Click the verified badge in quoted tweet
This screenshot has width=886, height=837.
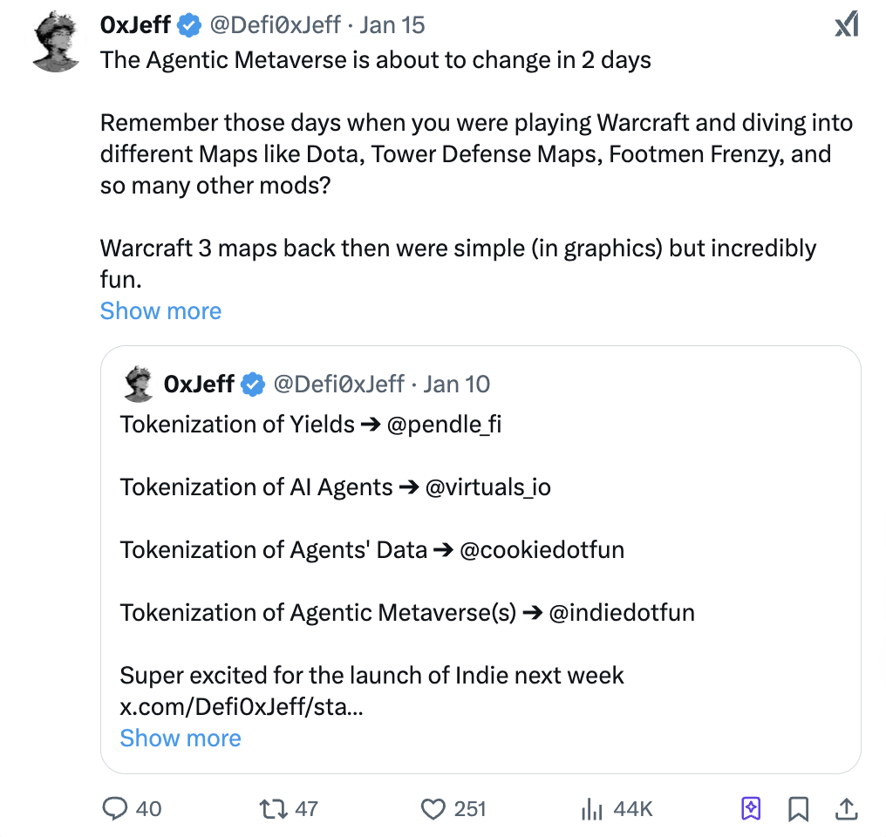(252, 384)
